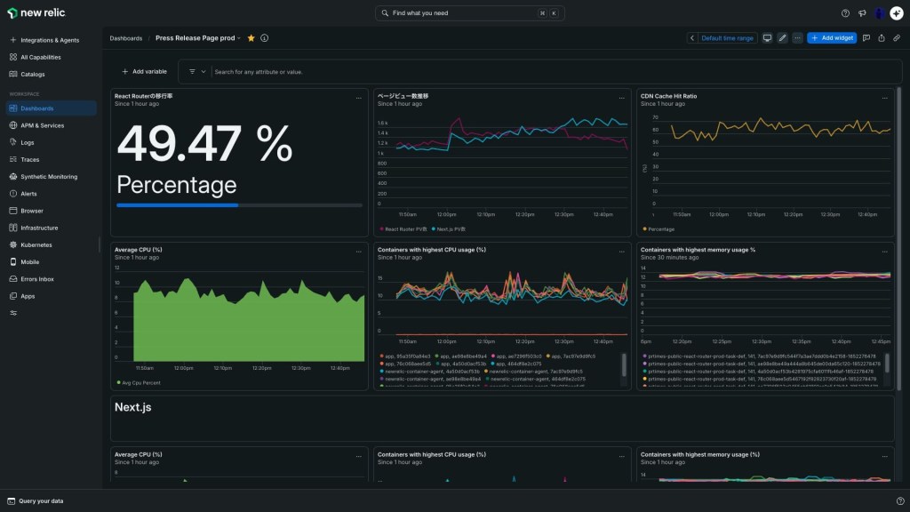Image resolution: width=910 pixels, height=512 pixels.
Task: Edit dashboard with the pencil icon
Action: 782,37
